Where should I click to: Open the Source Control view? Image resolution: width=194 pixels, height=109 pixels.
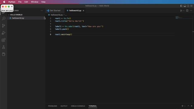4,26
